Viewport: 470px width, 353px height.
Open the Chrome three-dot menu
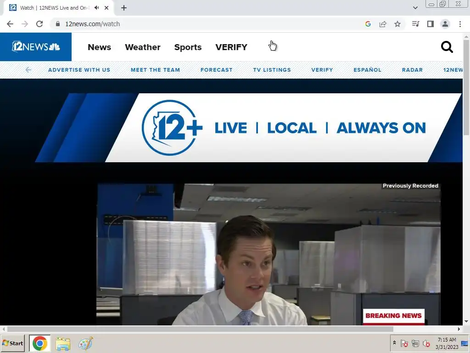tap(460, 24)
